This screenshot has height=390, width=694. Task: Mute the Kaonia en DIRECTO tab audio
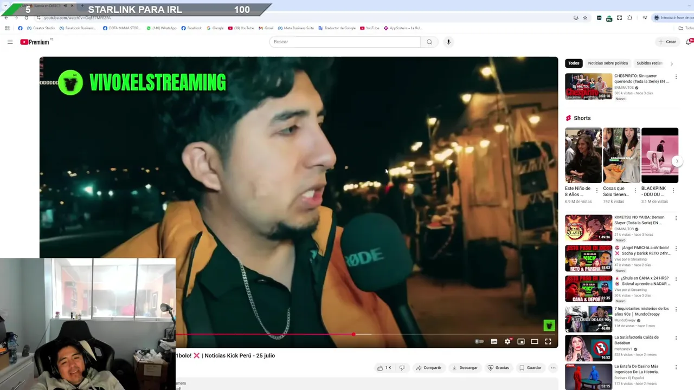coord(65,5)
